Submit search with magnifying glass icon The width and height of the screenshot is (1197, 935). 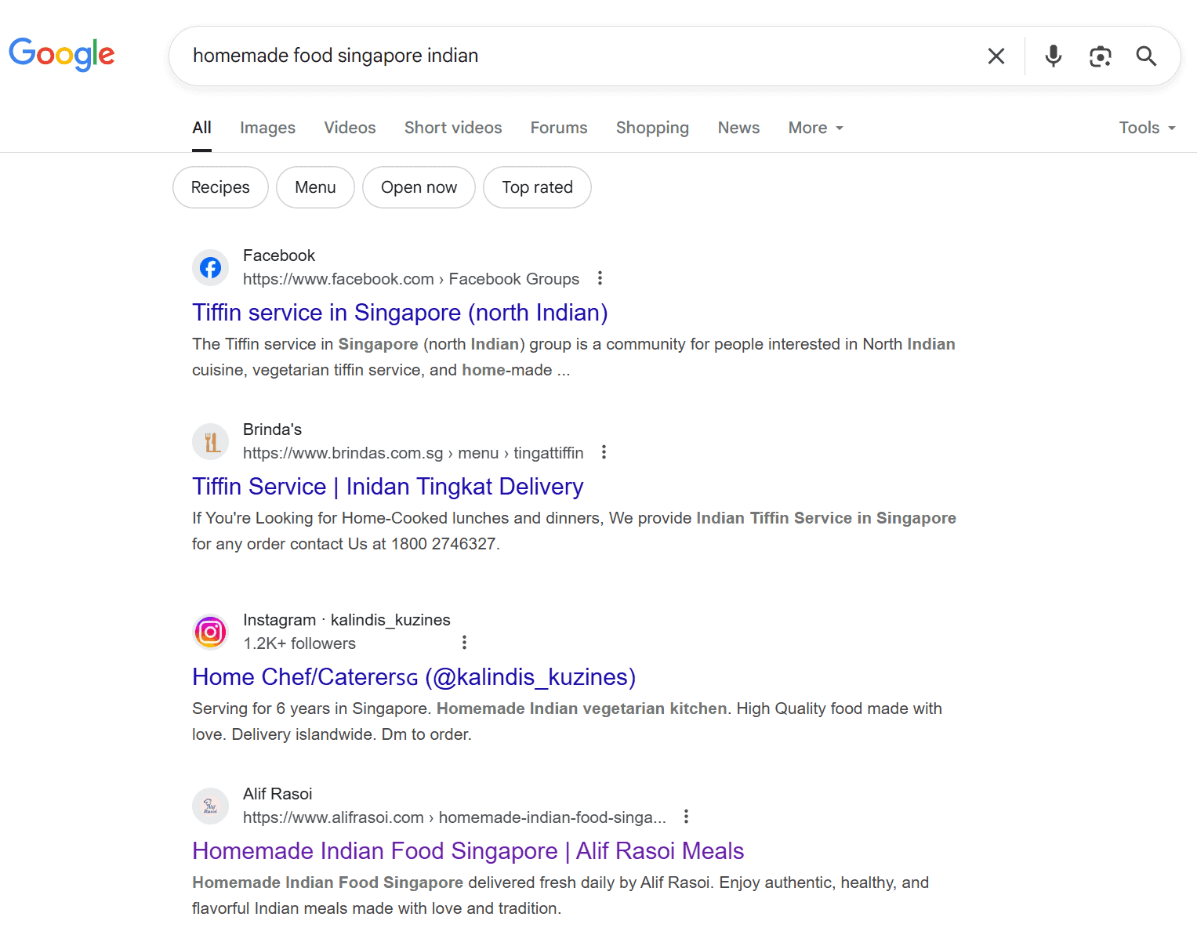pos(1146,56)
